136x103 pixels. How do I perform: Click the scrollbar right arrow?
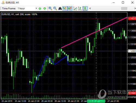click(135, 8)
